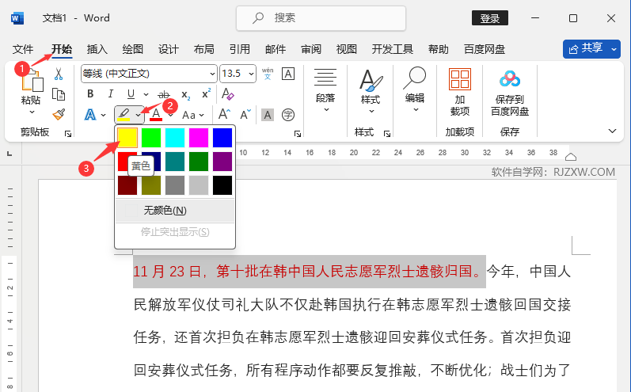Switch to the 审阅 Review tab

(x=311, y=50)
